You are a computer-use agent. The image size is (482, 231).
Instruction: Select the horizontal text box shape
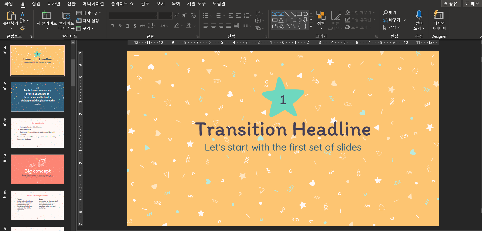275,14
